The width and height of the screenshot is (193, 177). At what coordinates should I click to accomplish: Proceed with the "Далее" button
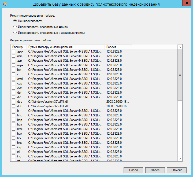(x=155, y=170)
